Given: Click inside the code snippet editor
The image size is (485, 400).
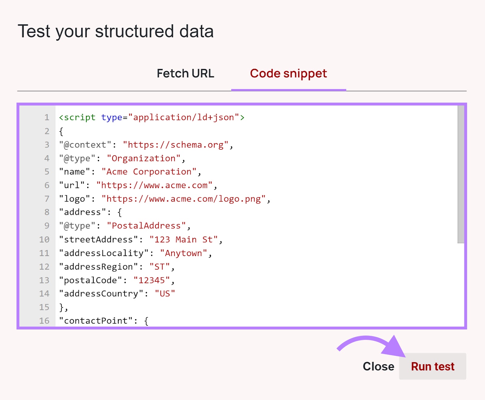Looking at the screenshot, I should pyautogui.click(x=212, y=212).
